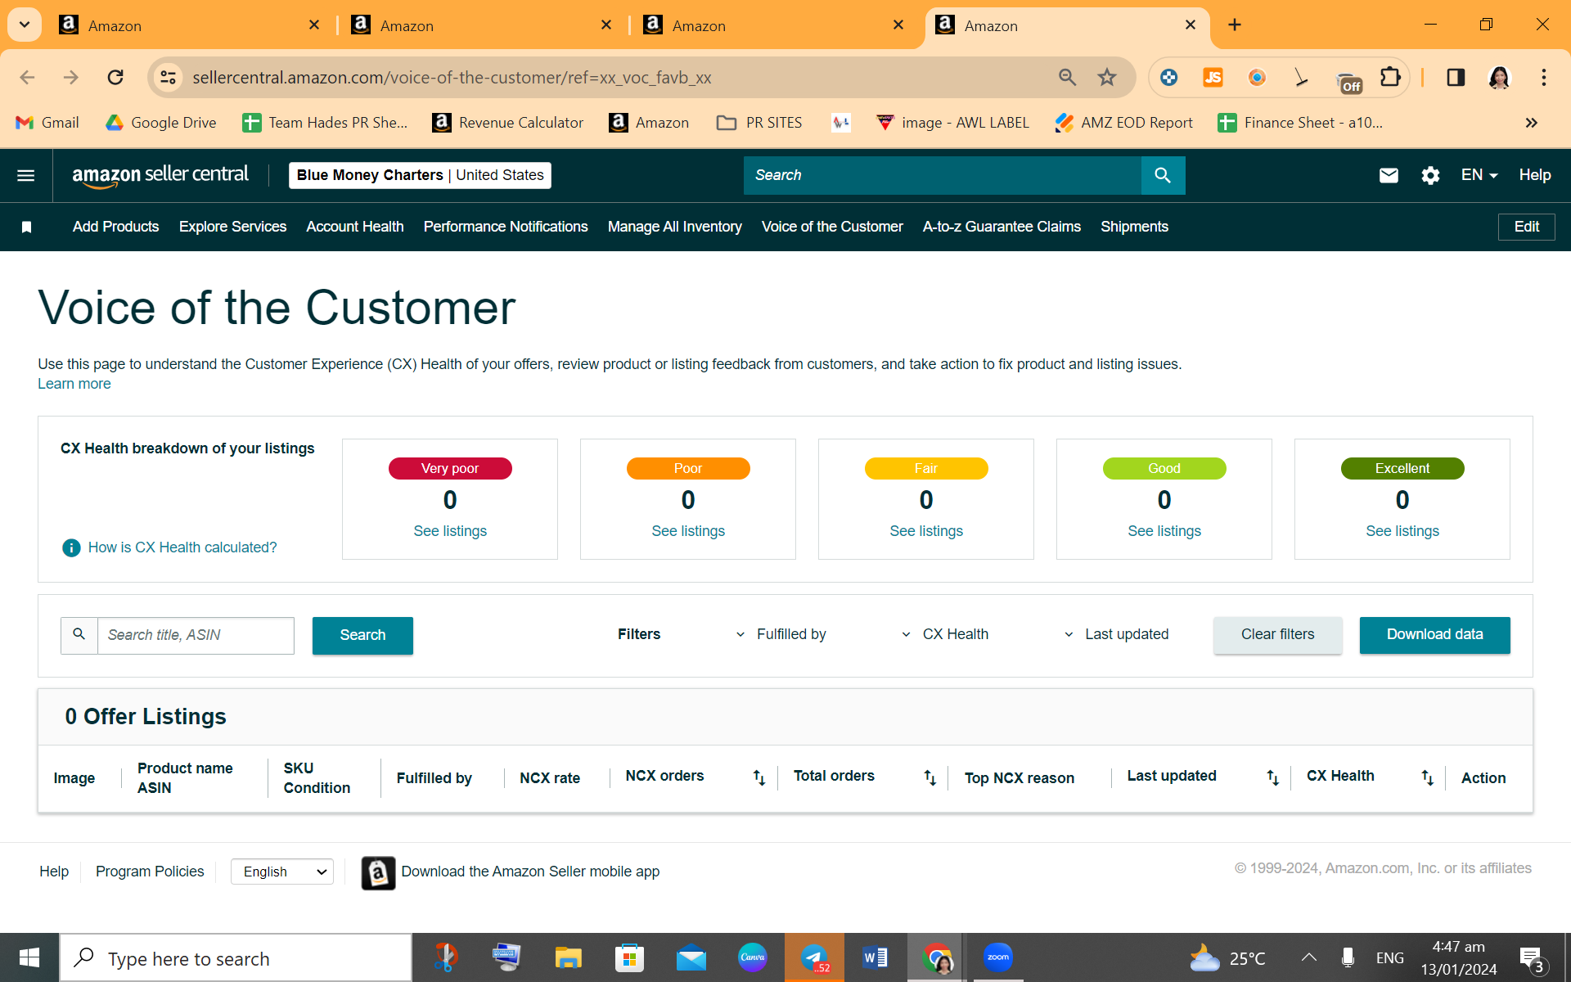Click the teal Search button for listings

(x=362, y=635)
